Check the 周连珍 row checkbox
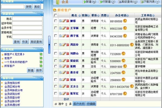162x108 pixels. tap(56, 45)
